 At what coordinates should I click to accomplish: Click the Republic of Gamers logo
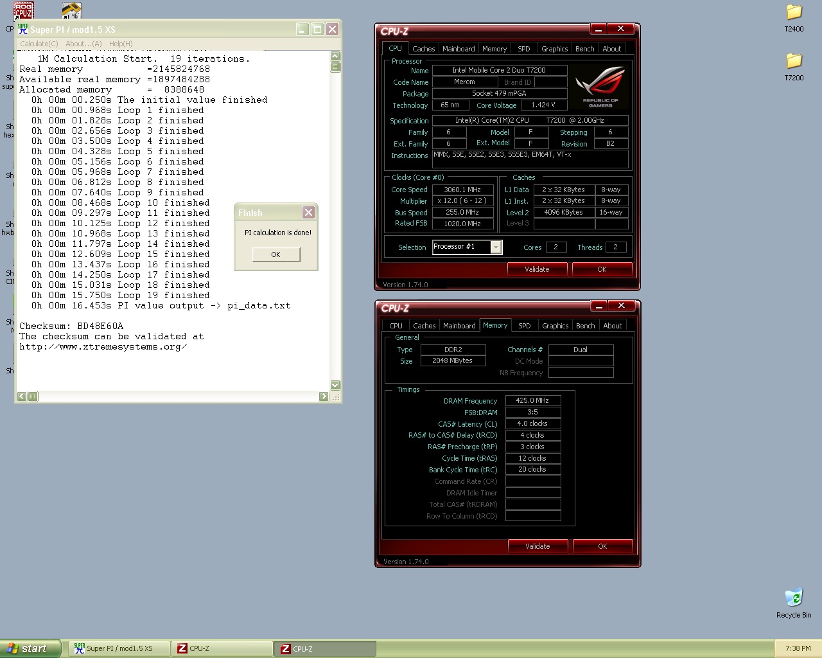pos(600,87)
